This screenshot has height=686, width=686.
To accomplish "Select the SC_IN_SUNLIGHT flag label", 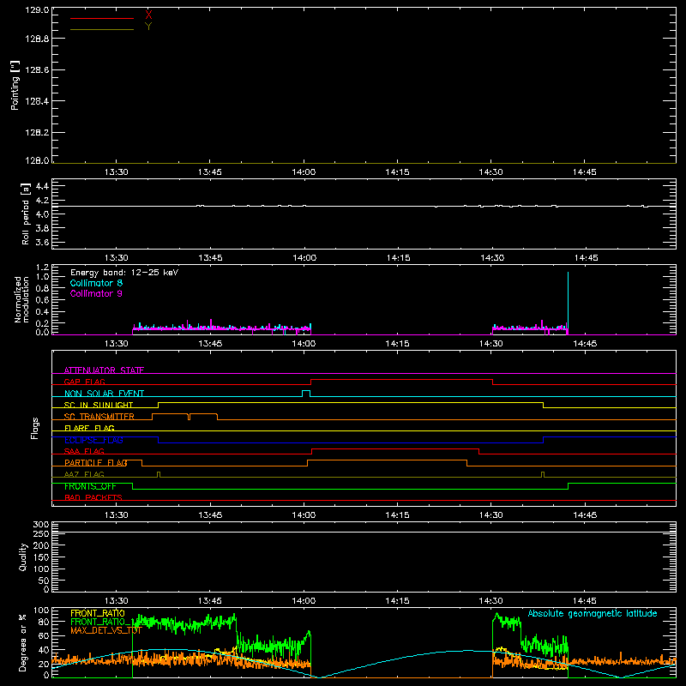I will 99,405.
